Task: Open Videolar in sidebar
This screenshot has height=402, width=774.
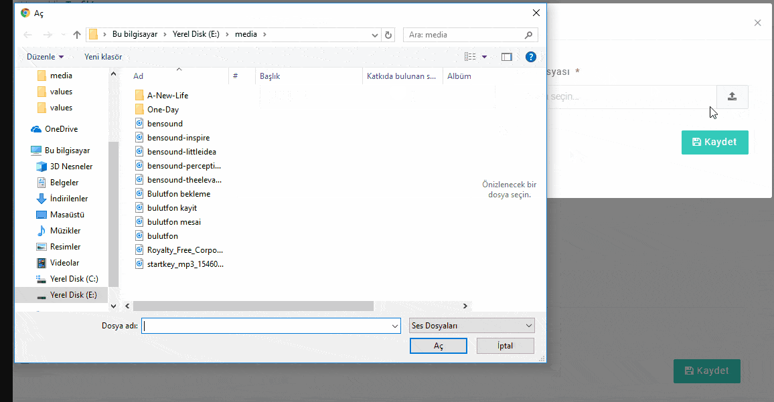Action: point(58,263)
